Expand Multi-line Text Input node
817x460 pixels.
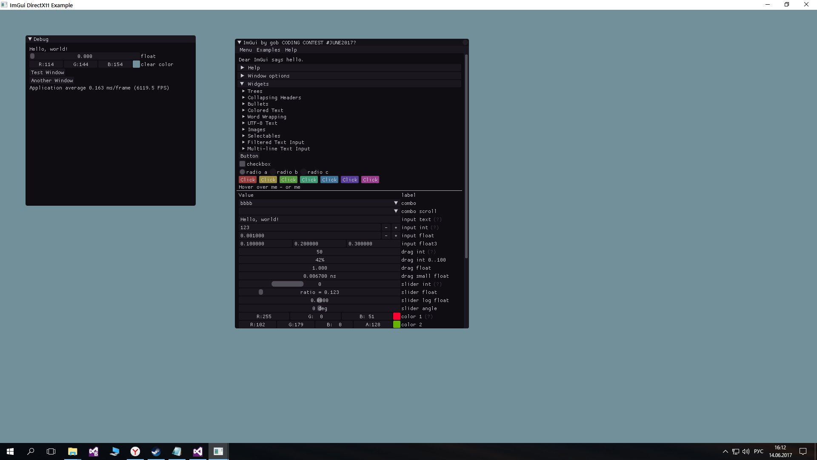[x=276, y=149]
